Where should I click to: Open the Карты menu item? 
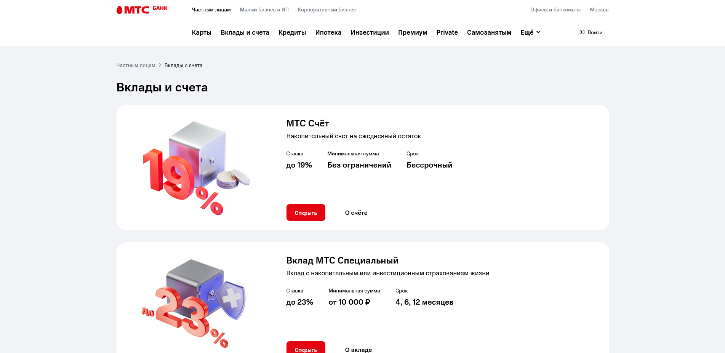[202, 33]
